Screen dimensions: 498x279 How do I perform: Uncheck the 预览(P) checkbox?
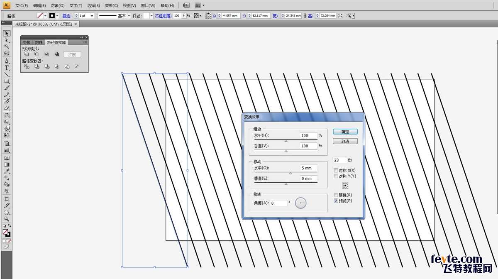tap(336, 201)
